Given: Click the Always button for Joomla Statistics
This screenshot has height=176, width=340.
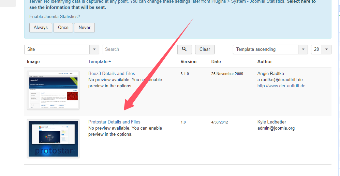Looking at the screenshot, I should tap(41, 28).
